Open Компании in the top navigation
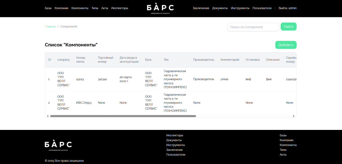The height and width of the screenshot is (164, 342). click(61, 8)
